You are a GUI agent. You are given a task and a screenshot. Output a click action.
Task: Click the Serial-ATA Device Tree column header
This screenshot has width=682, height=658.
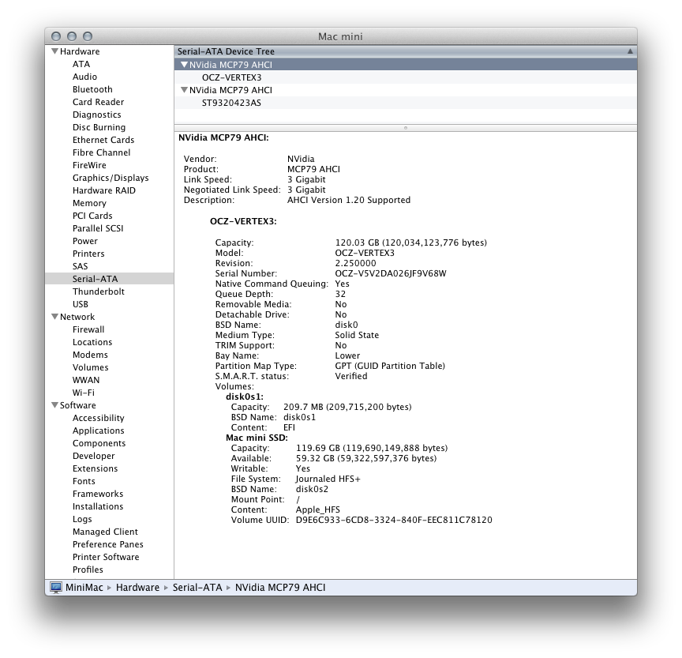click(406, 51)
